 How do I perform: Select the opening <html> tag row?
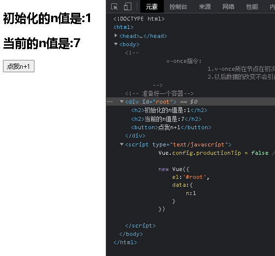coord(123,28)
